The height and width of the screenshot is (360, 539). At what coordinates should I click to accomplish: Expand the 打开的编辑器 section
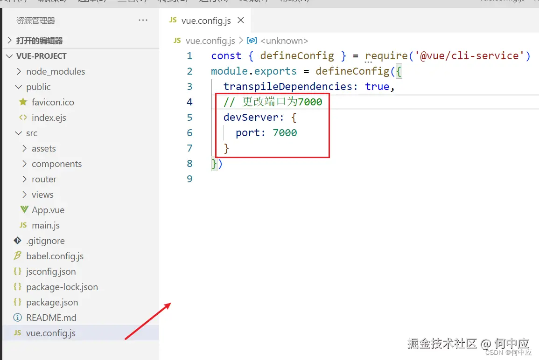[10, 41]
